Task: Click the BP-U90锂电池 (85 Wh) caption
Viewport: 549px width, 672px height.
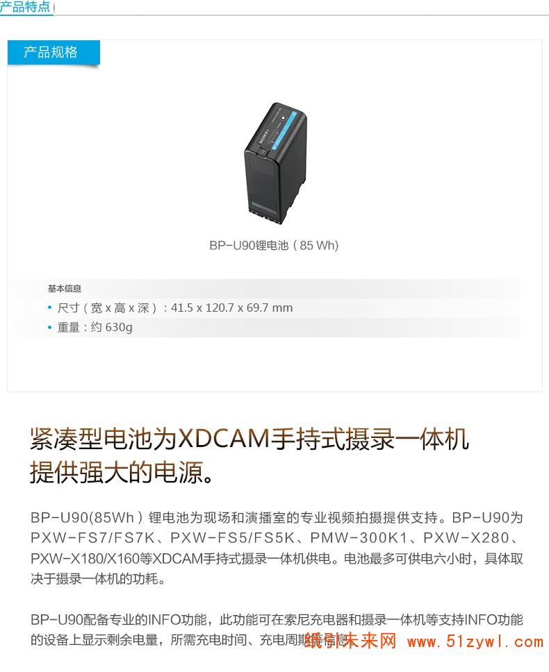Action: click(274, 246)
